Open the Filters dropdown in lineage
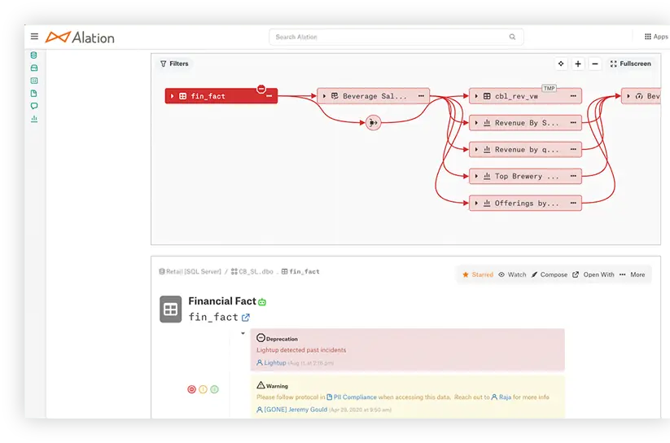 coord(173,64)
